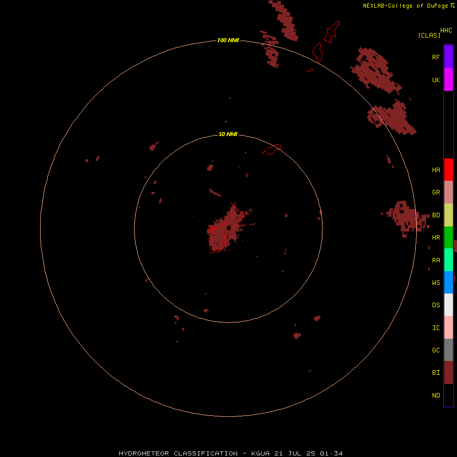The width and height of the screenshot is (457, 457).
Task: Select the pink GR legend swatch
Action: click(x=448, y=192)
